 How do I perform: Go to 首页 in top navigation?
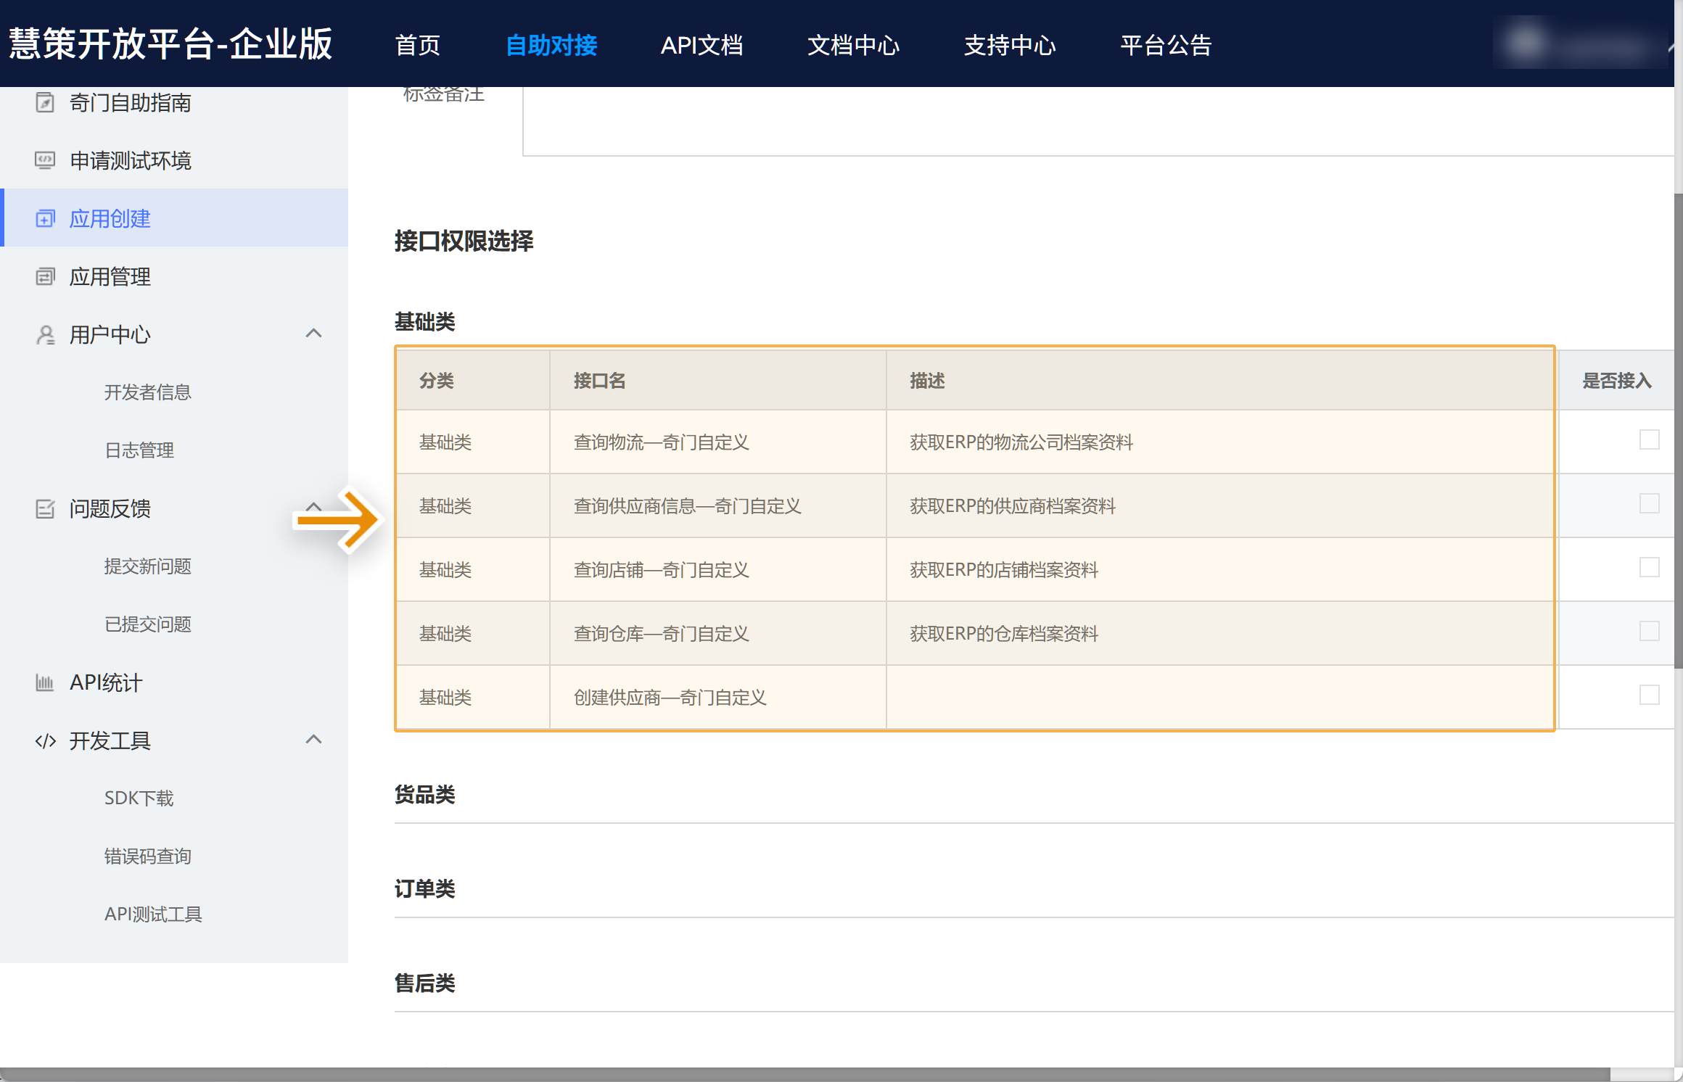point(418,45)
